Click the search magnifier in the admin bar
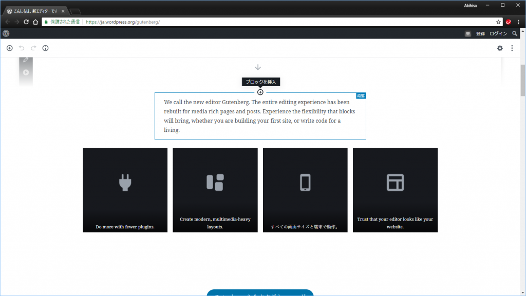The image size is (526, 296). 515,33
